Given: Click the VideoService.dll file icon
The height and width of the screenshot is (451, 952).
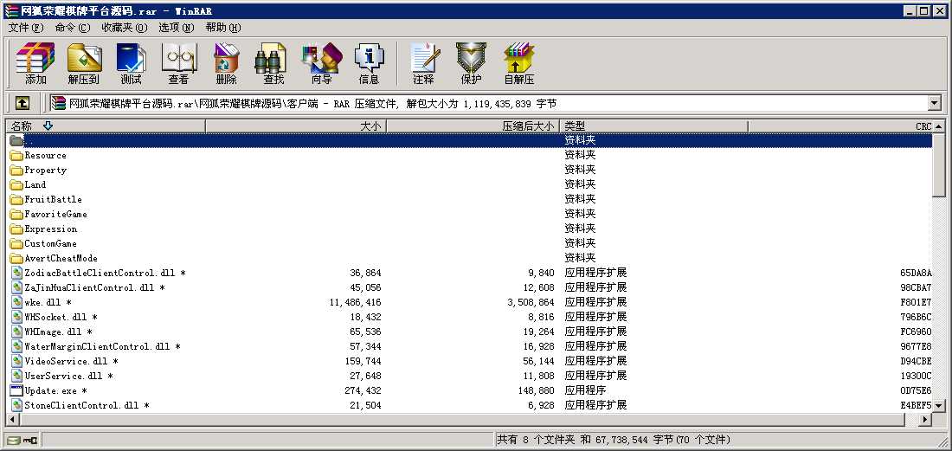Looking at the screenshot, I should pyautogui.click(x=16, y=361).
